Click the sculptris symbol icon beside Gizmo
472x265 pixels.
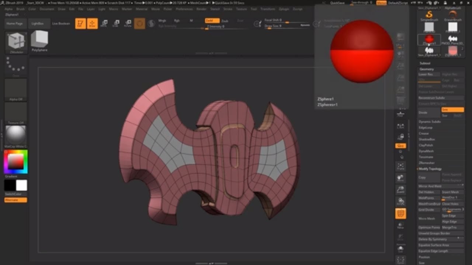pos(151,24)
